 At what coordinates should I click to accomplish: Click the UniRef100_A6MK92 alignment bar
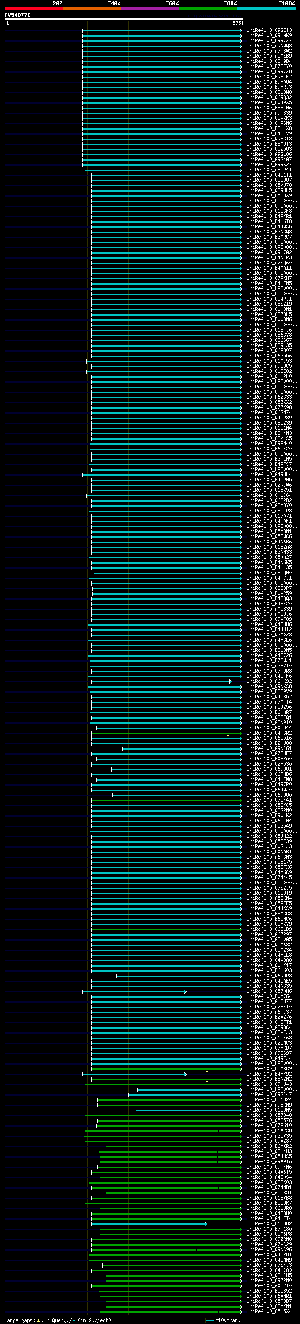(162, 681)
